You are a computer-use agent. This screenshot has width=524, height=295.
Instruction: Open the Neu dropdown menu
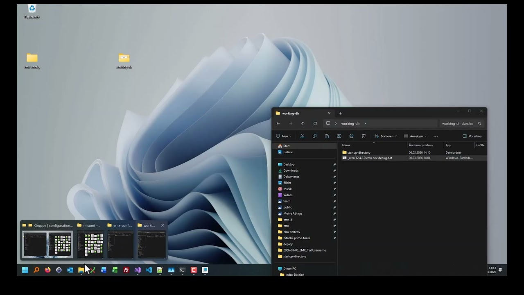coord(283,136)
